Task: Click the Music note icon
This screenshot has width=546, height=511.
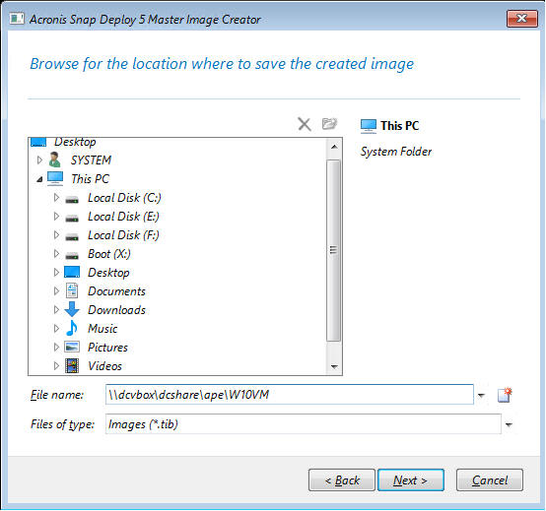Action: click(72, 328)
